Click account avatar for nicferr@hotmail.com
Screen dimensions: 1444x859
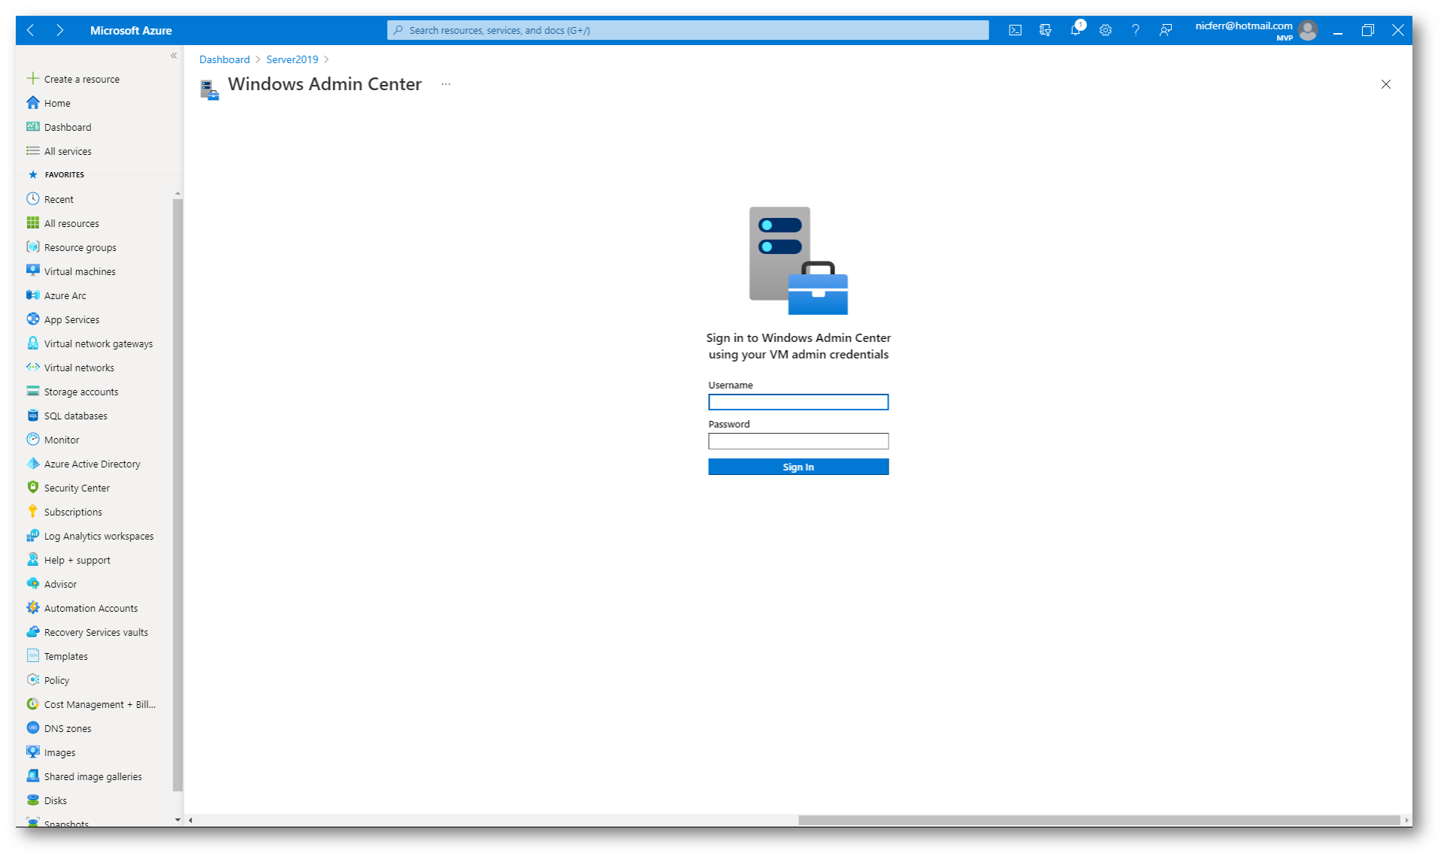(1308, 30)
